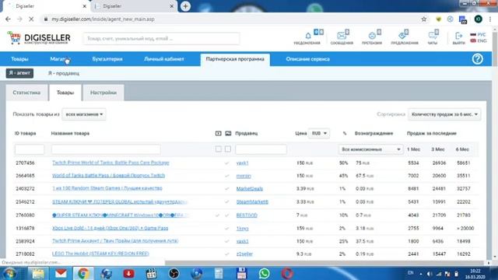Open the sorting dropdown for 6-month sales

pos(444,114)
